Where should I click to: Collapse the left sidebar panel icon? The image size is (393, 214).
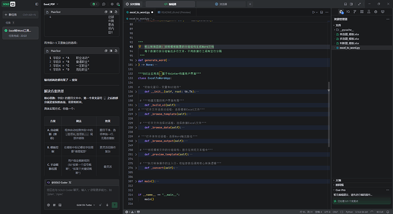pyautogui.click(x=37, y=4)
